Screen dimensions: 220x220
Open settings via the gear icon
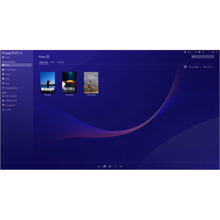[199, 52]
